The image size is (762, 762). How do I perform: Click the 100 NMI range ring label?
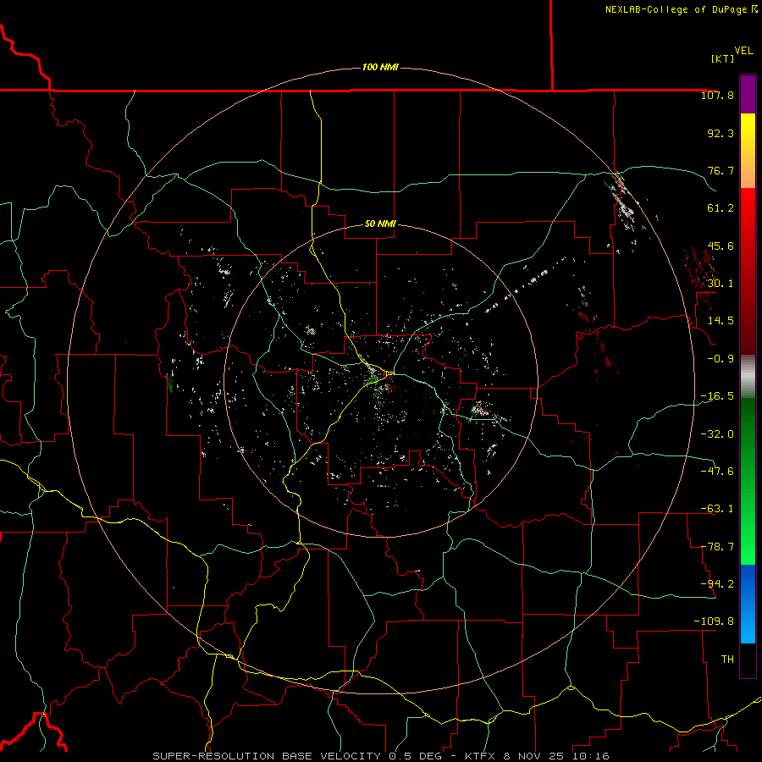click(380, 67)
